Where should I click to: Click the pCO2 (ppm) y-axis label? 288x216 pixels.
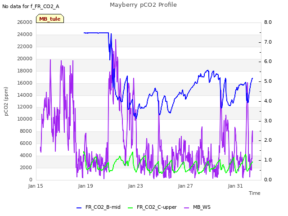6,101
